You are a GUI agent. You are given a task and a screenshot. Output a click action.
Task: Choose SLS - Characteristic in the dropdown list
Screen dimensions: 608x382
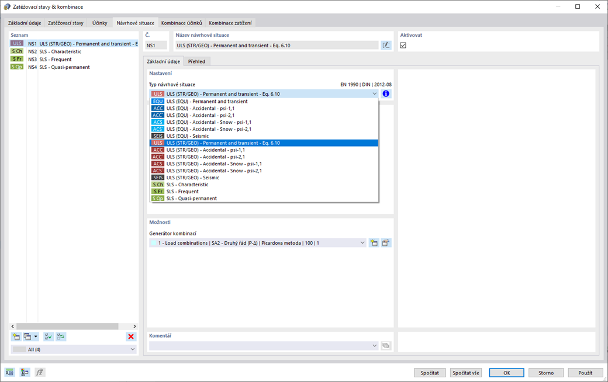[x=264, y=185]
